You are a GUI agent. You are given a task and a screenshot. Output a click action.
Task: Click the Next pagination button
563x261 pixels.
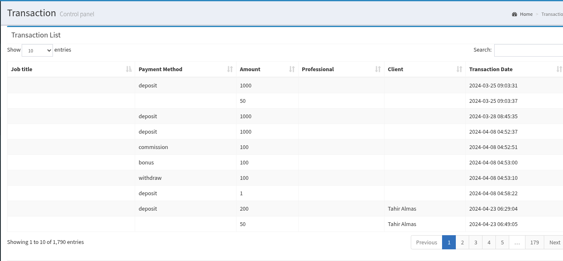tap(555, 242)
